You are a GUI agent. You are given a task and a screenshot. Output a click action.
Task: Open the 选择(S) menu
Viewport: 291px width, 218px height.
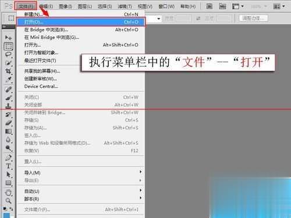tap(105, 6)
